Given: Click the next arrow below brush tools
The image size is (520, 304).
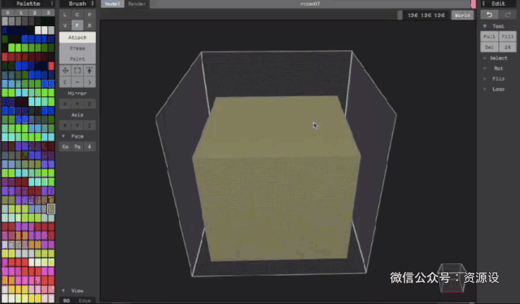Looking at the screenshot, I should (90, 82).
